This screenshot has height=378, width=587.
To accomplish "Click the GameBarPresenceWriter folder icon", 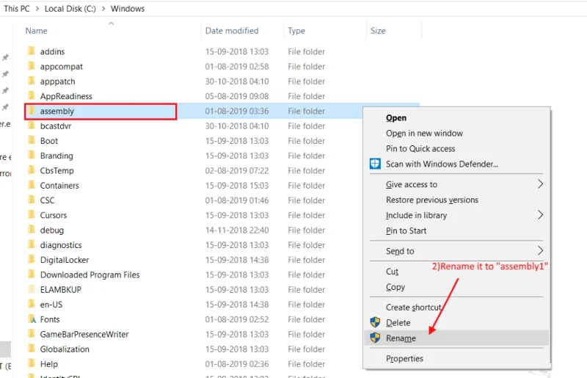I will 32,334.
